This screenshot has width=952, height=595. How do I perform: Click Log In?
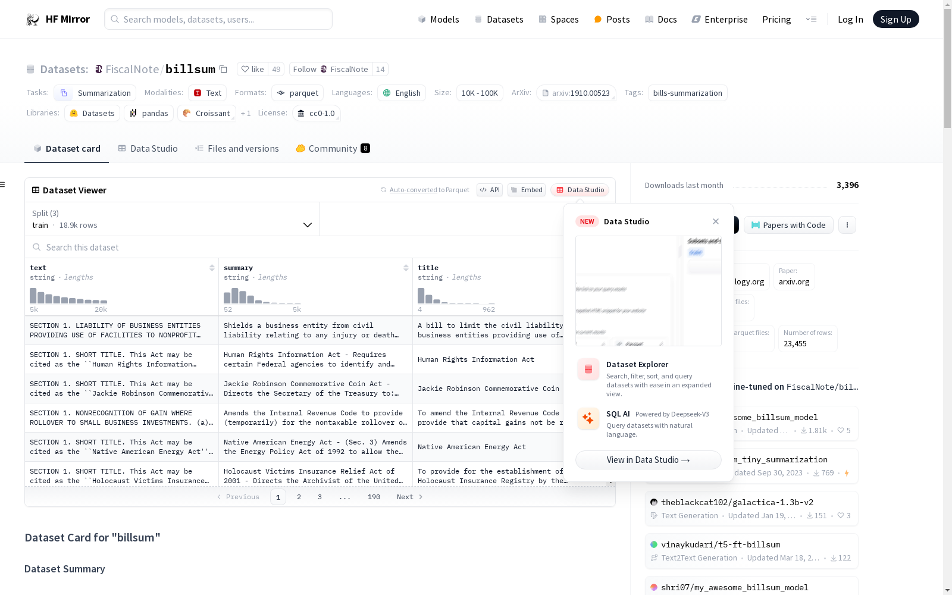pyautogui.click(x=850, y=19)
